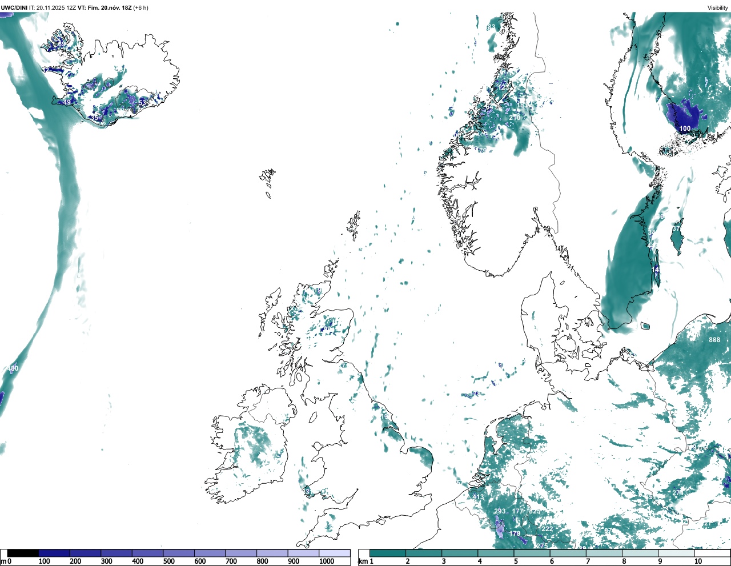This screenshot has height=566, width=731.
Task: Click the dark navy 100–200 m legend swatch
Action: (x=54, y=553)
